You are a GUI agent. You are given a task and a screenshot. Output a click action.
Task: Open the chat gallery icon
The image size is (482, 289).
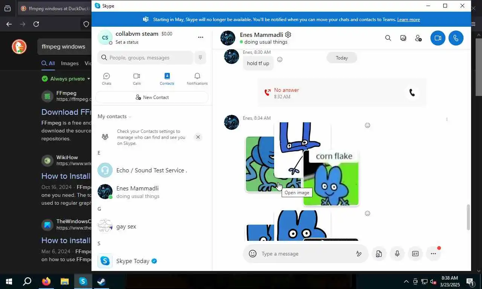403,38
